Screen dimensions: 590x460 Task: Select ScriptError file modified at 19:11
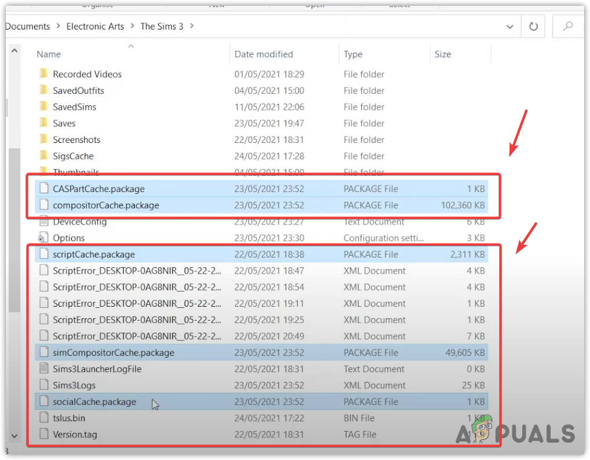tap(137, 304)
